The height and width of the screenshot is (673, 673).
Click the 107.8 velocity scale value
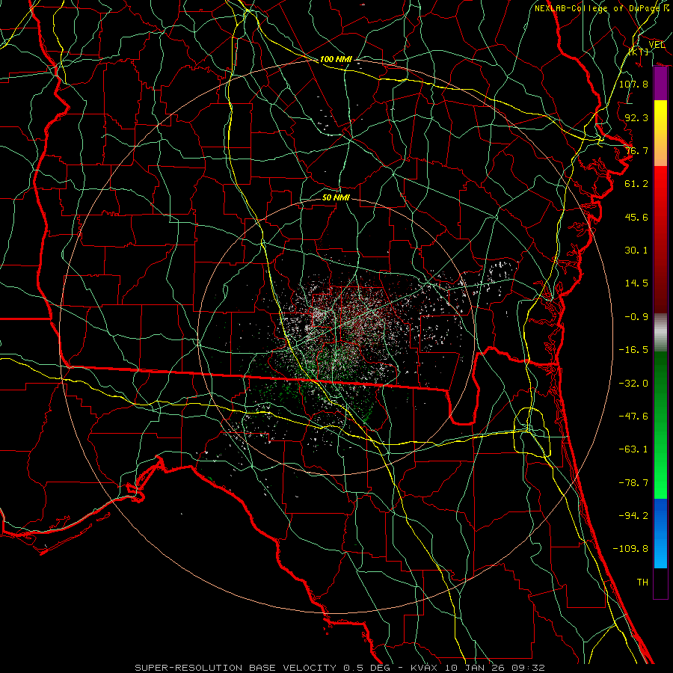point(633,84)
